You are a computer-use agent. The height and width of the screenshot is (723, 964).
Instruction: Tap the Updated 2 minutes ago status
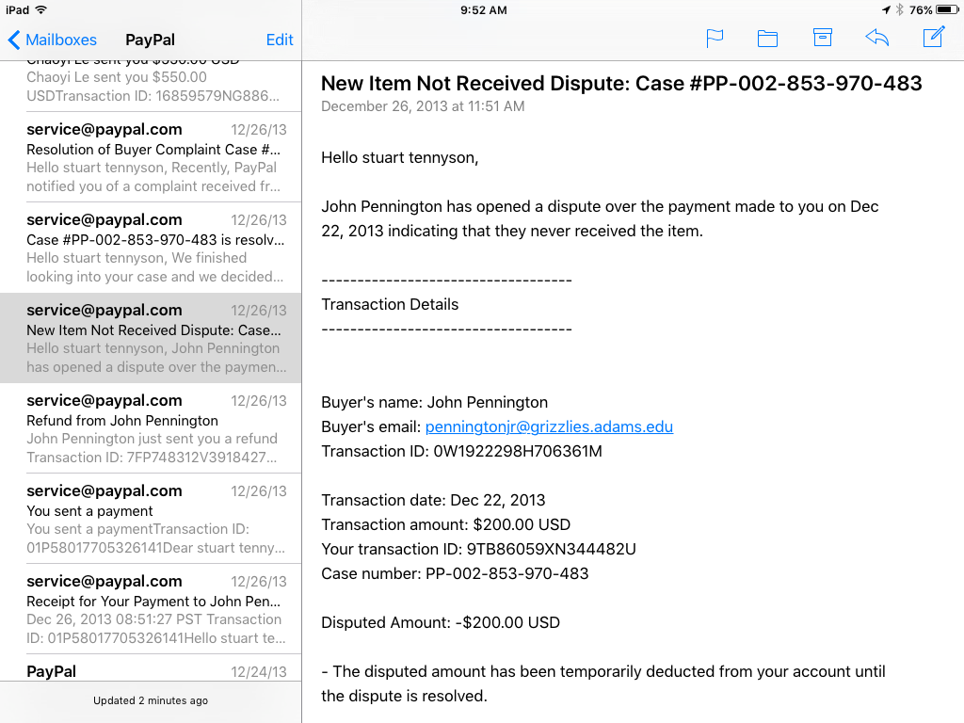tap(151, 700)
